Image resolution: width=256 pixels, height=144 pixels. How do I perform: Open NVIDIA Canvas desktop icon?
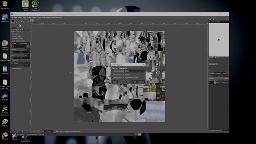(x=25, y=6)
